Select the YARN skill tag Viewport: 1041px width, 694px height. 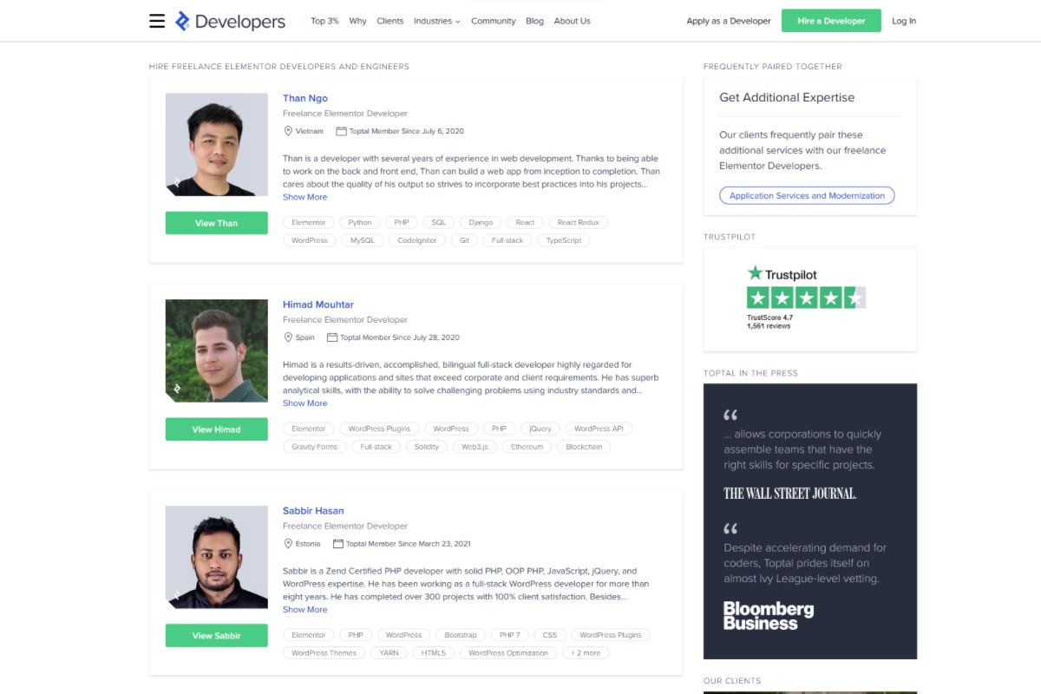coord(390,653)
